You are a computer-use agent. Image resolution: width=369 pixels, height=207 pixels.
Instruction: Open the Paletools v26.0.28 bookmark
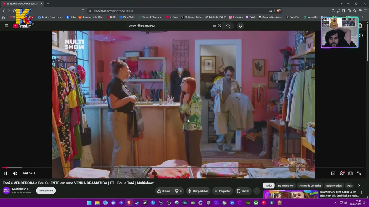coord(216,17)
